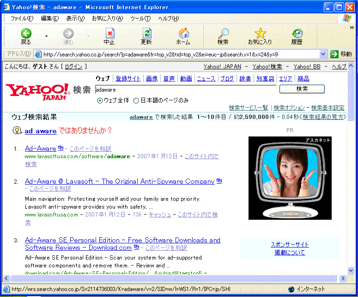Open the Forward button dropdown arrow
The width and height of the screenshot is (358, 297).
pos(88,36)
